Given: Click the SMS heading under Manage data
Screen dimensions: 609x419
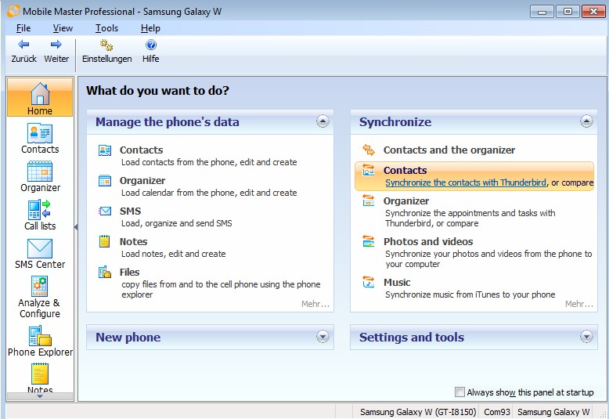Looking at the screenshot, I should pos(130,211).
